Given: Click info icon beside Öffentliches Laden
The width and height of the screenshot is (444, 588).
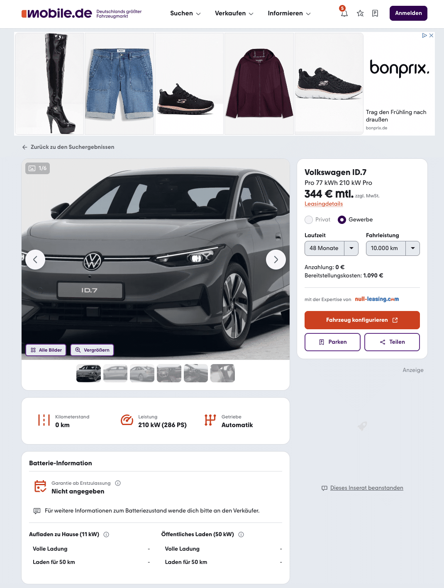Looking at the screenshot, I should 241,535.
